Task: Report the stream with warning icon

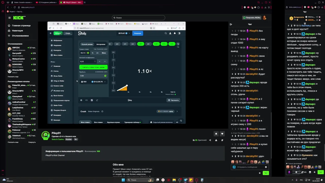Action: coord(216,140)
